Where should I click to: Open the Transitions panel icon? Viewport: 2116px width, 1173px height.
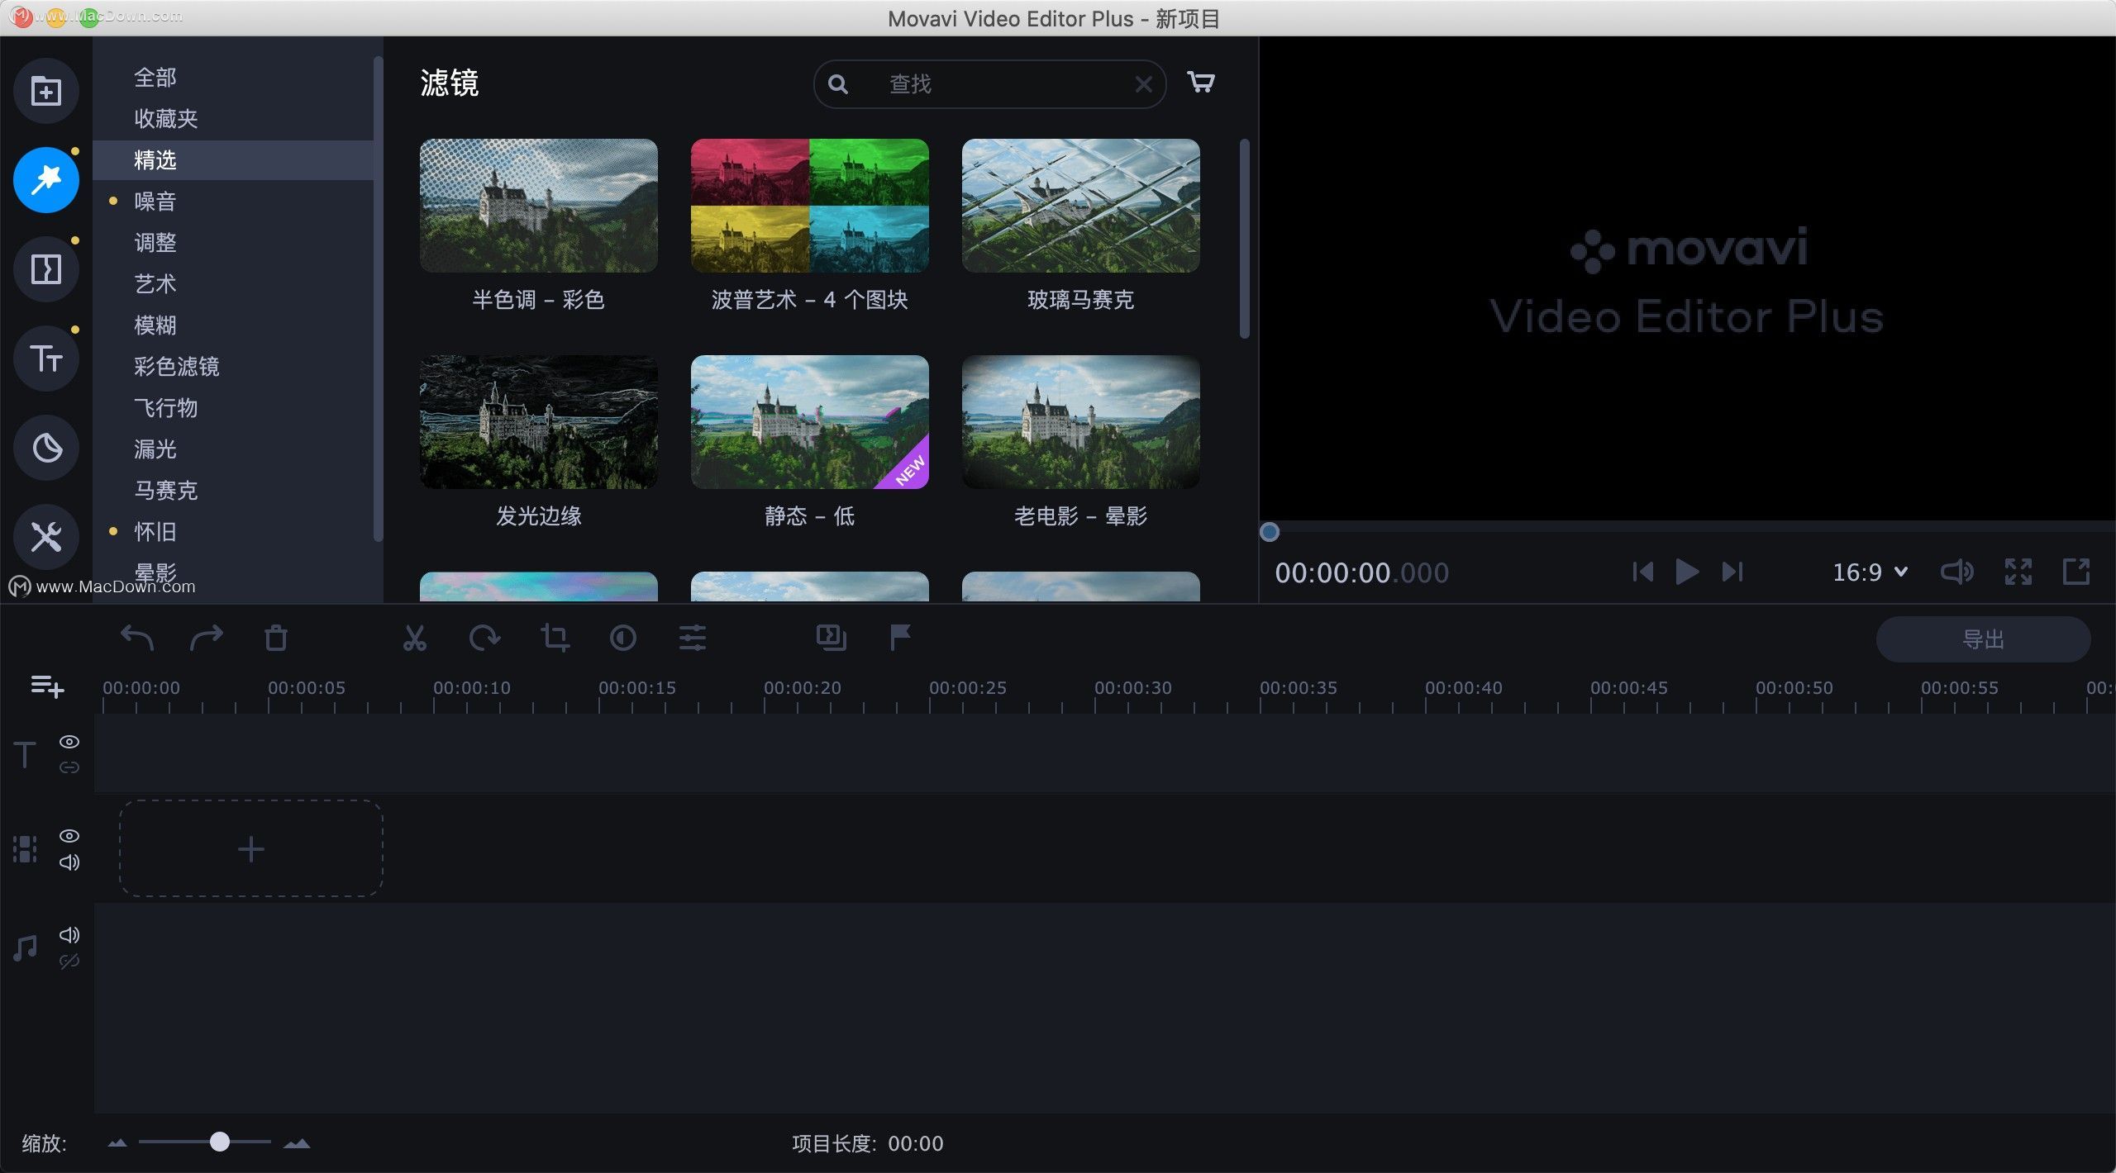click(46, 269)
